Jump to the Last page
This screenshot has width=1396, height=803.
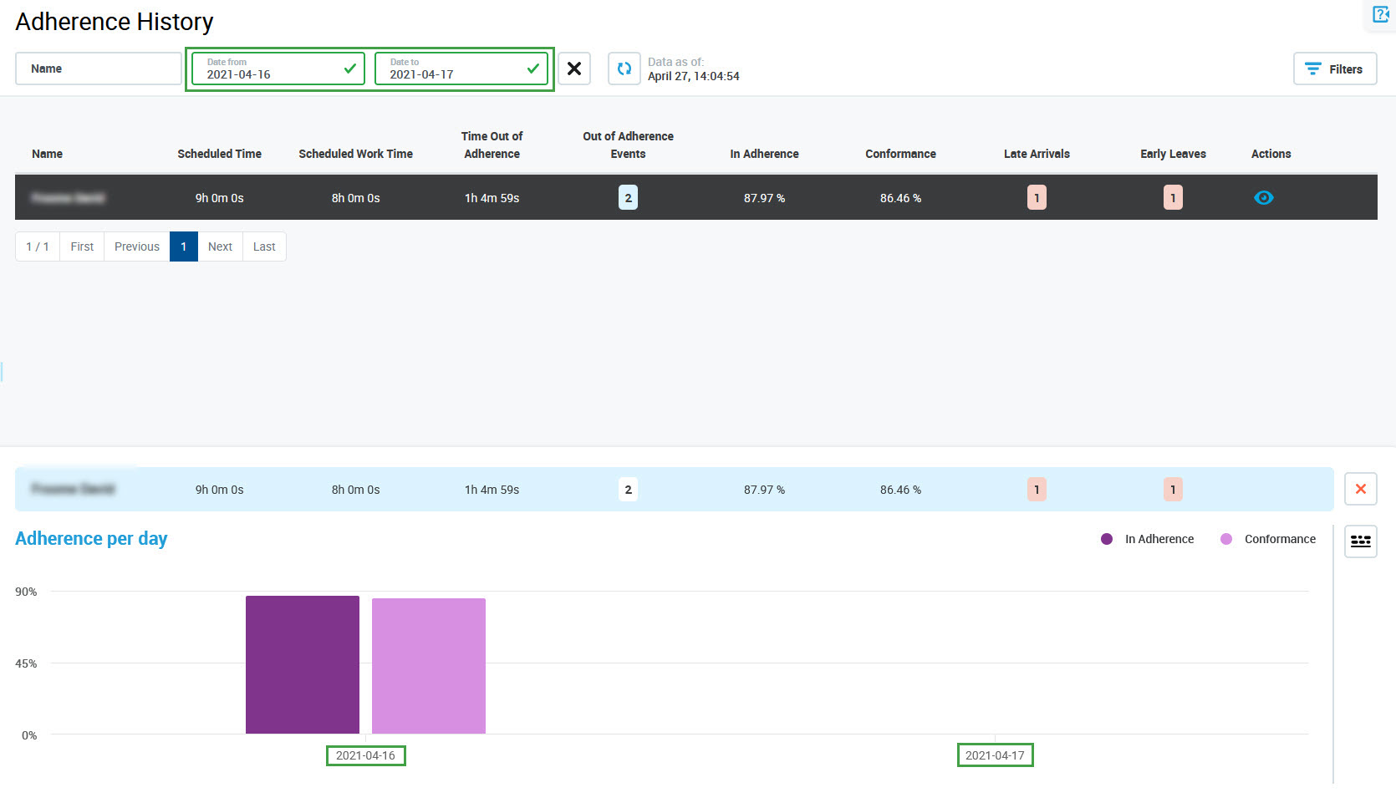(264, 246)
